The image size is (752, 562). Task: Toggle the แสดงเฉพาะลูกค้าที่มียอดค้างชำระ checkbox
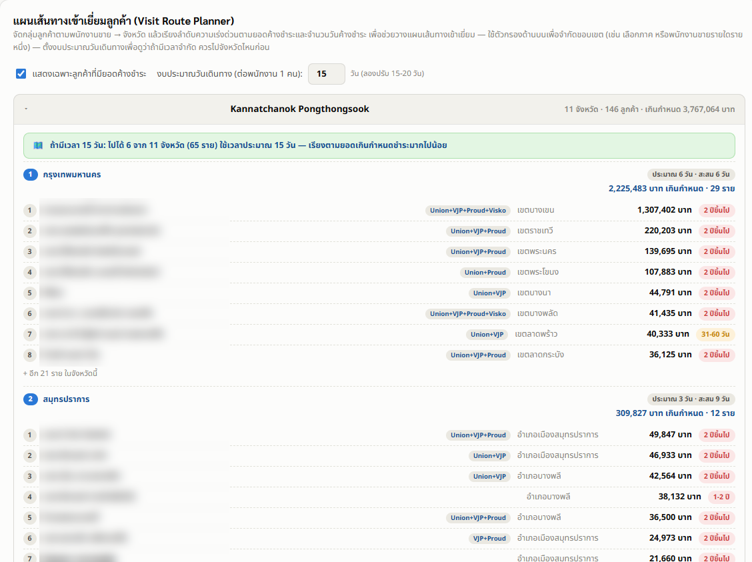tap(21, 73)
